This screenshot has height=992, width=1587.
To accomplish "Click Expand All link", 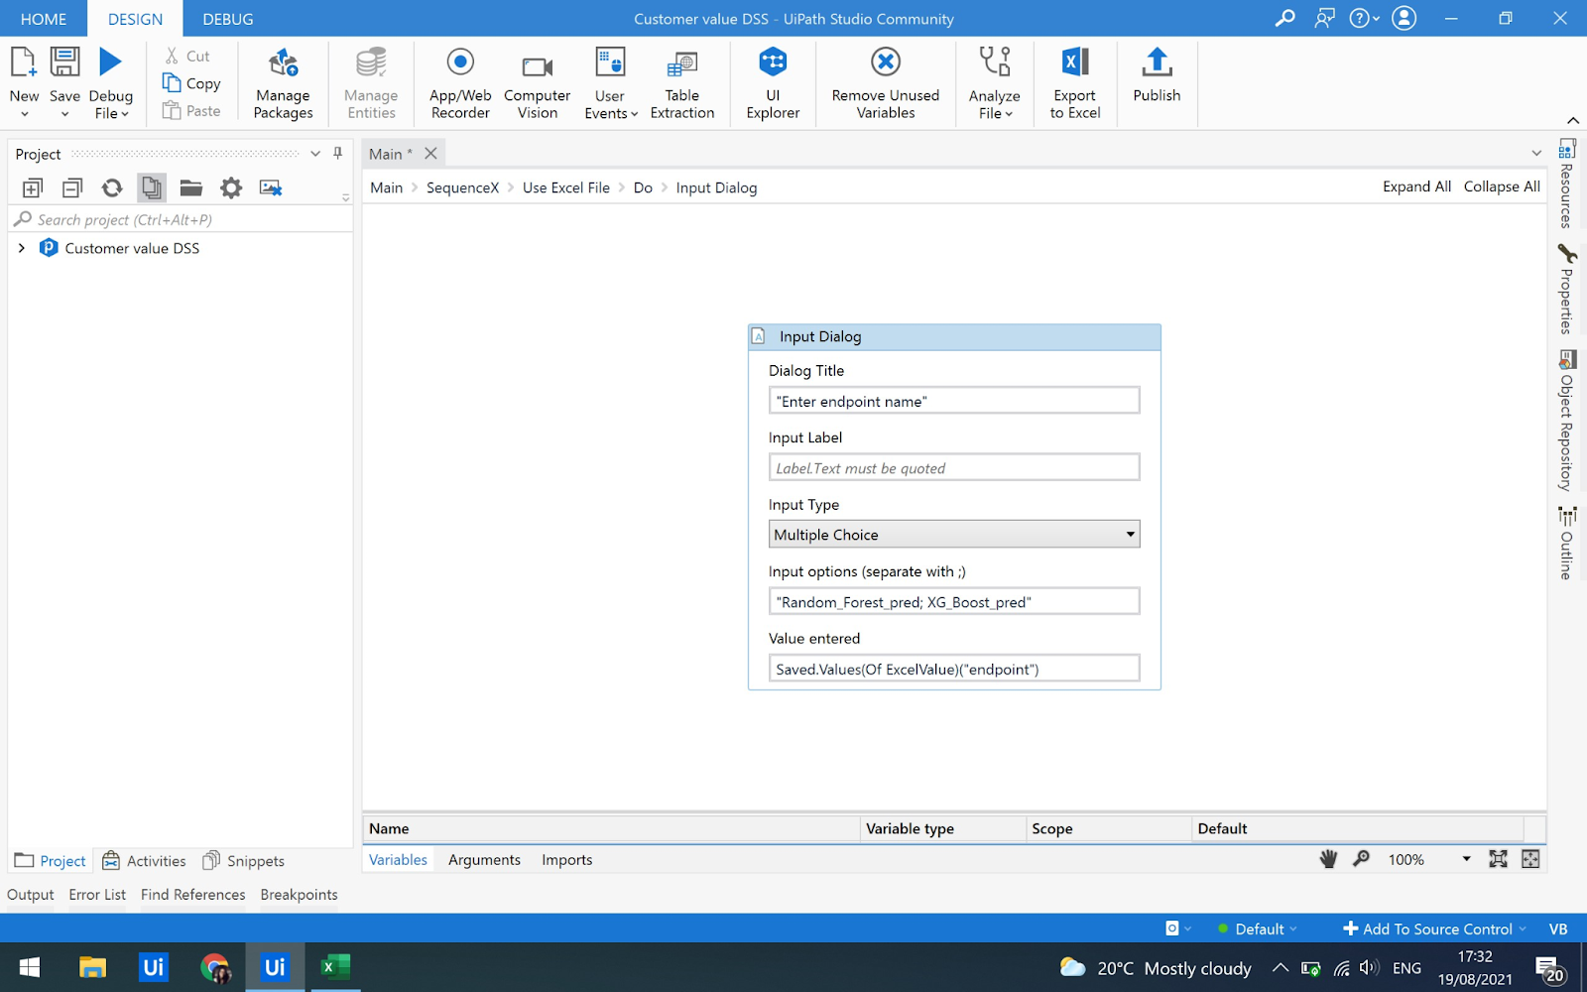I will pos(1415,186).
